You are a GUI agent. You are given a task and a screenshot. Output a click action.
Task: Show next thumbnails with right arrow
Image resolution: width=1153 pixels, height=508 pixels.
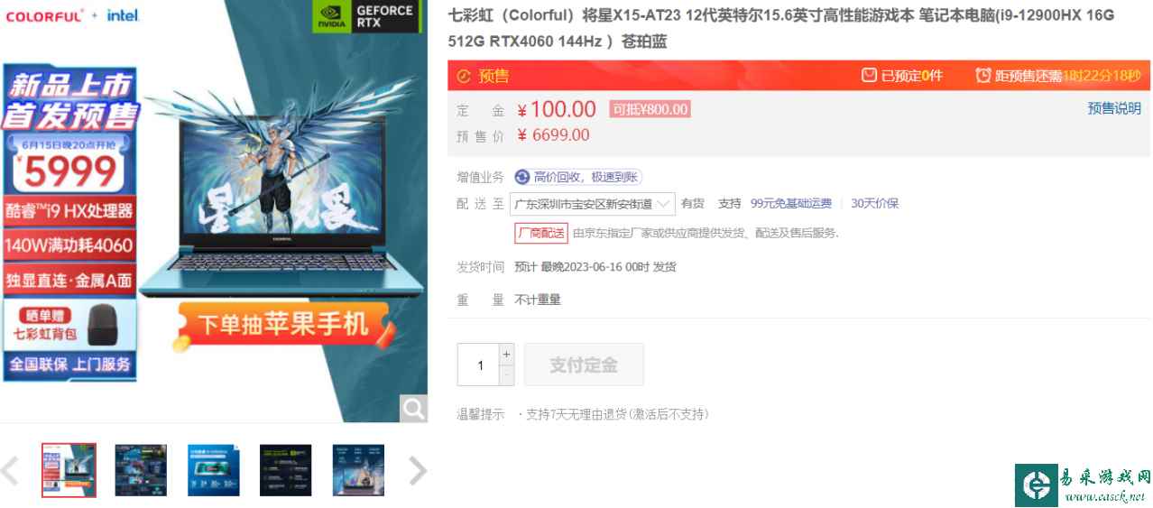pyautogui.click(x=417, y=470)
